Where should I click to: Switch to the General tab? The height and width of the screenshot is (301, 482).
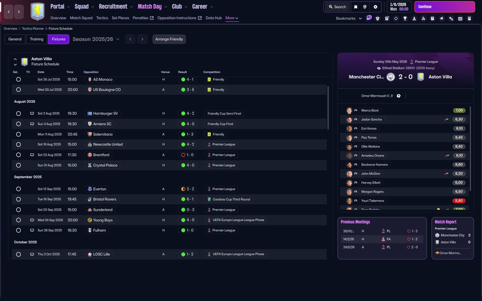click(15, 39)
